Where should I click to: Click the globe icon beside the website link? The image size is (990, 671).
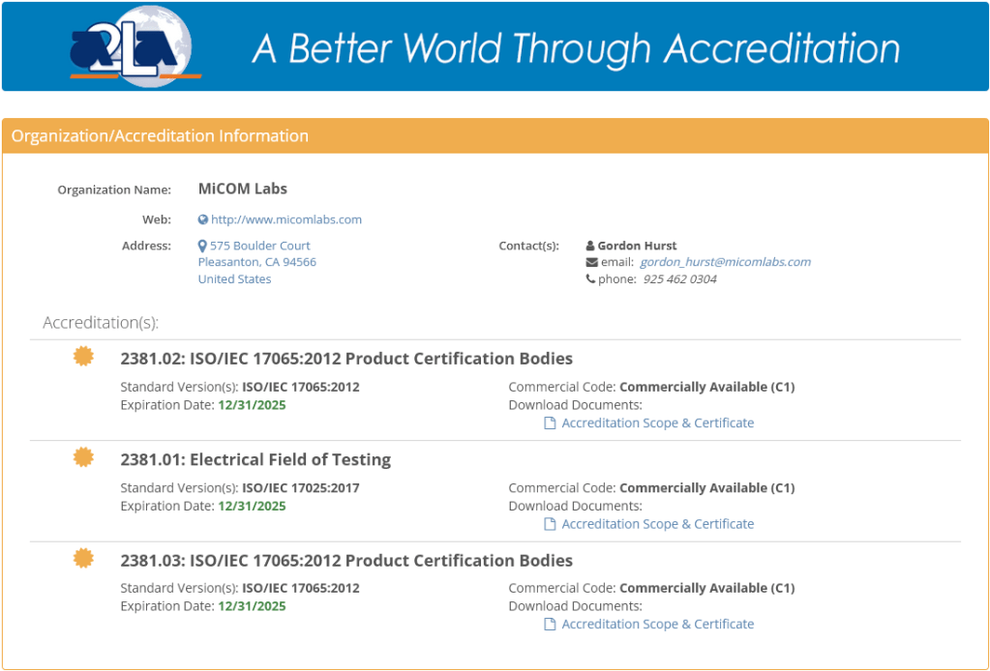pos(201,219)
